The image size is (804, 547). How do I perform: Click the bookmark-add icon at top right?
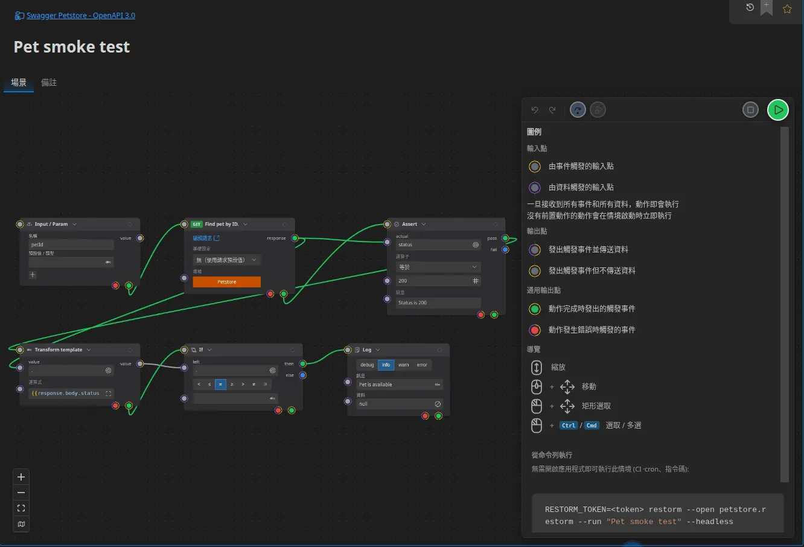tap(767, 7)
